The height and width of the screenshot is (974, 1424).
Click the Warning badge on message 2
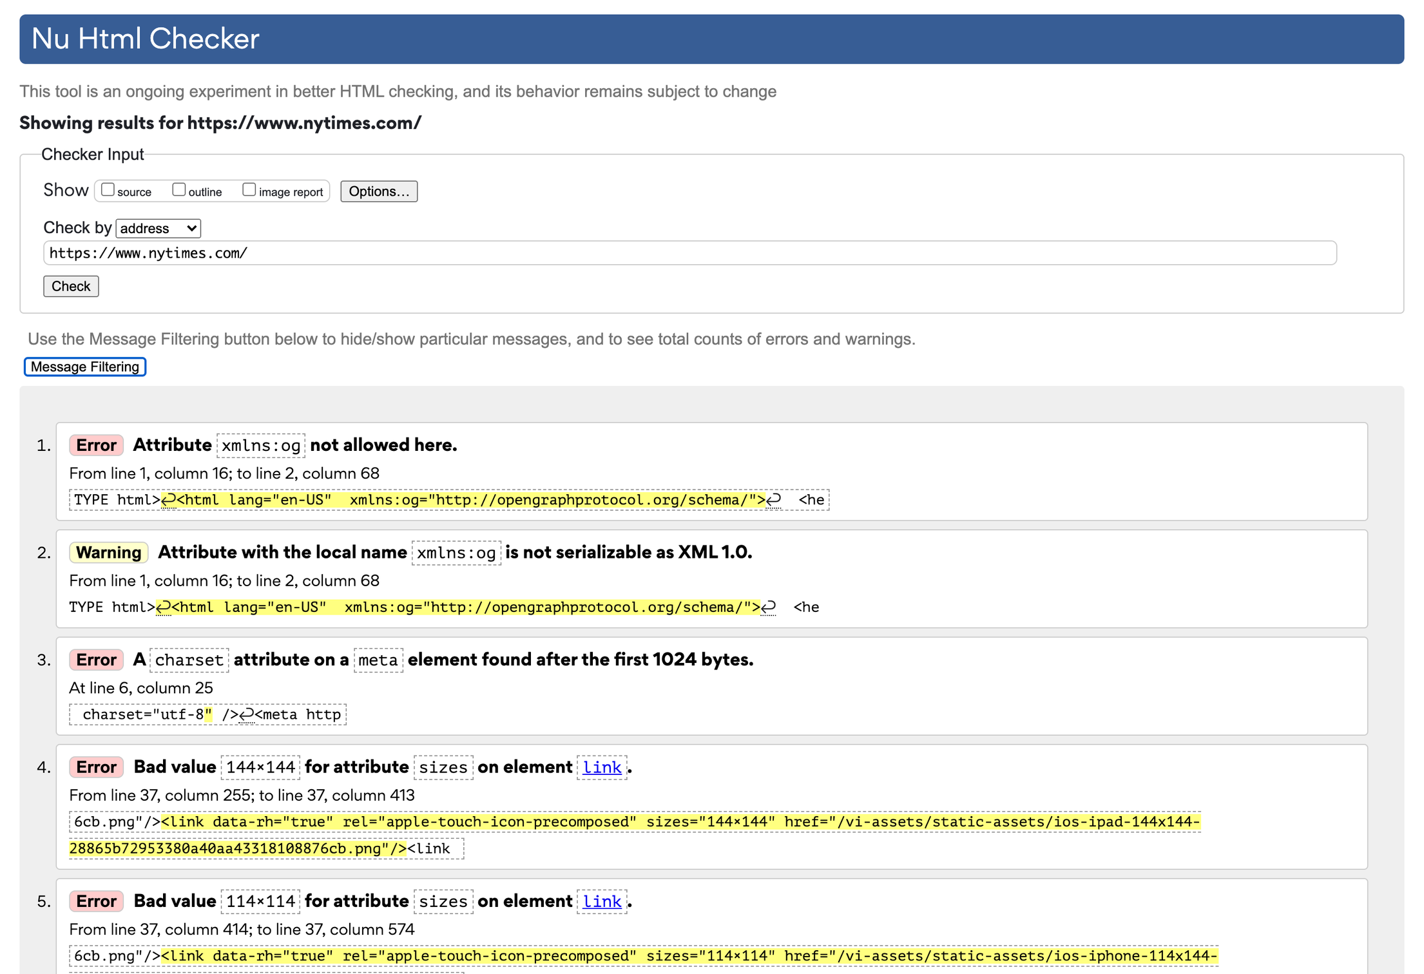pyautogui.click(x=108, y=553)
